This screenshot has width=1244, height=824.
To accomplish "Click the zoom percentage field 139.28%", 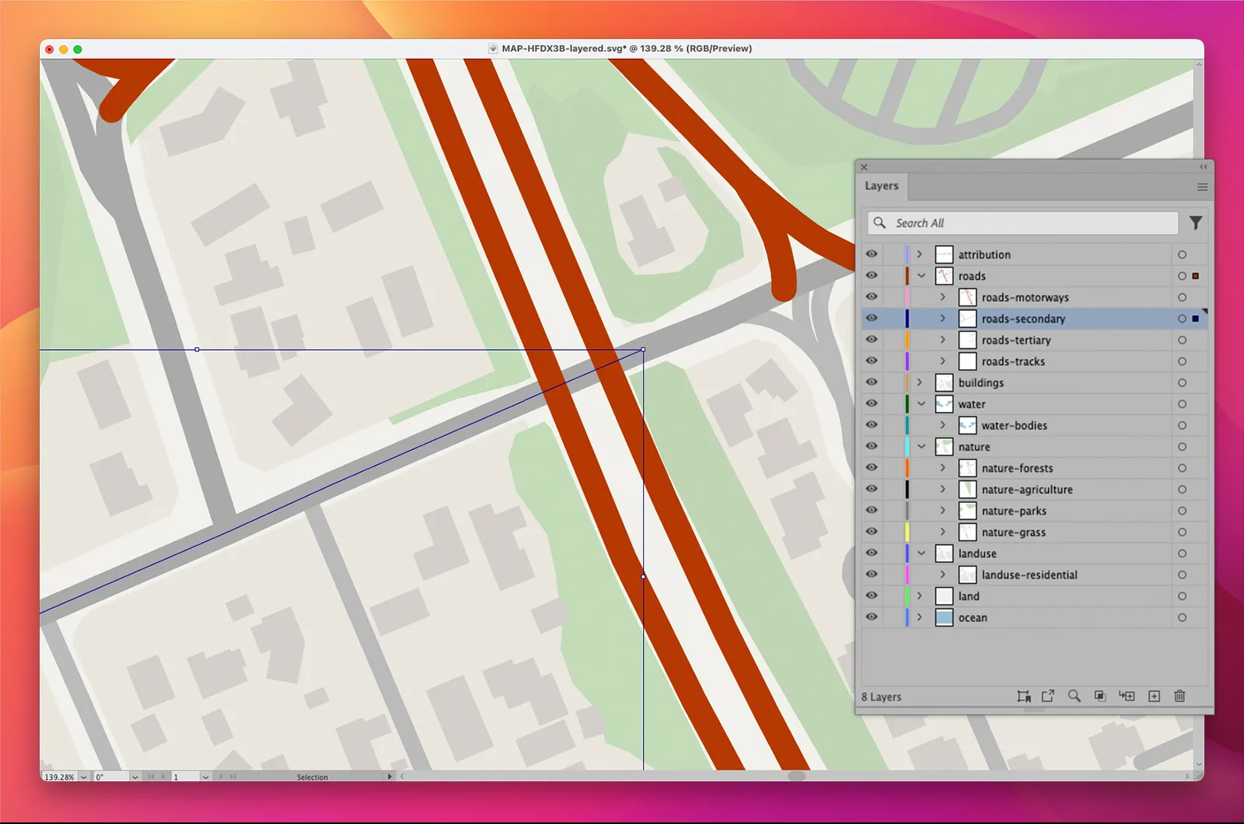I will tap(59, 777).
